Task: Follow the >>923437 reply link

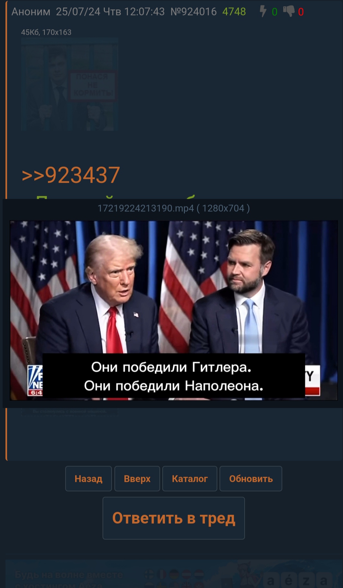Action: [x=71, y=175]
